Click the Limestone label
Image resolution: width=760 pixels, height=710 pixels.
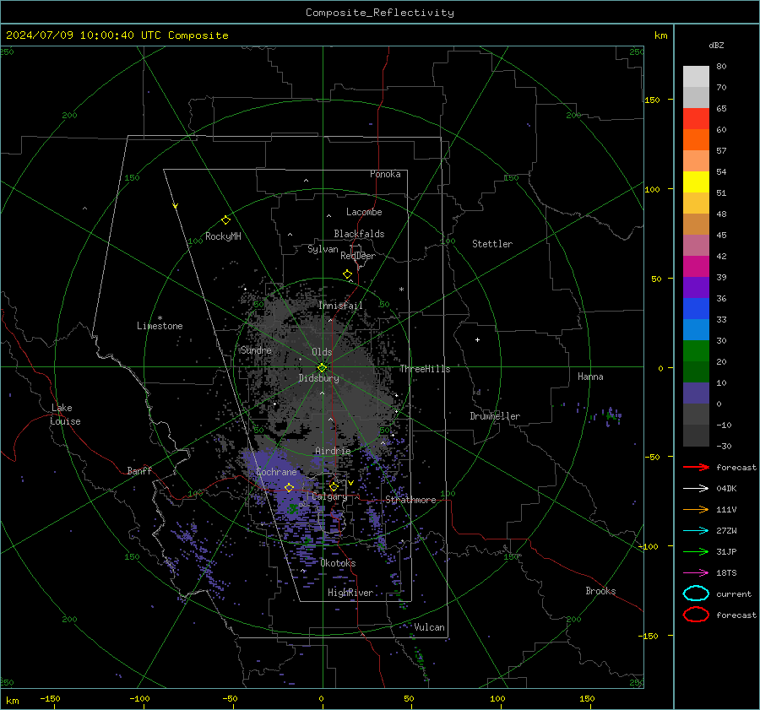pos(160,326)
